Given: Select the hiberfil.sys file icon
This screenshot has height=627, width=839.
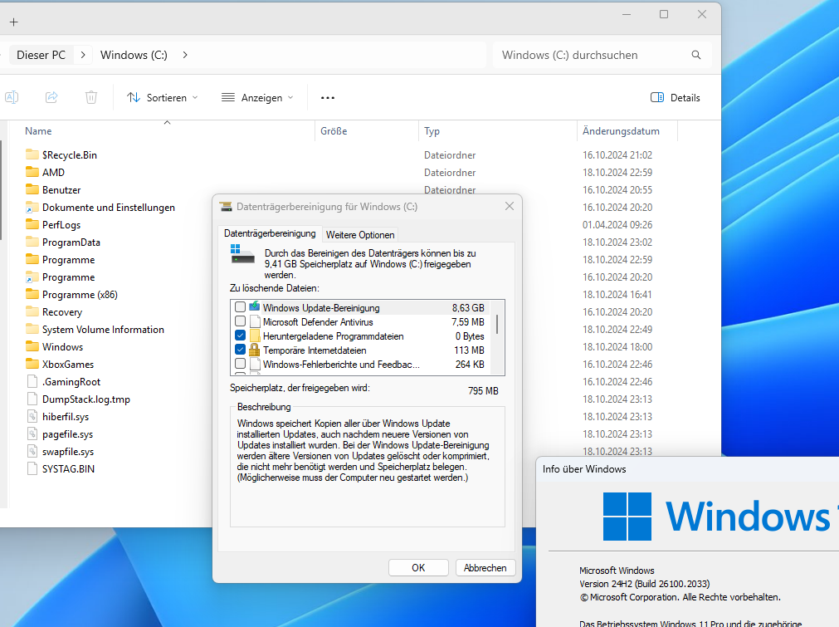Looking at the screenshot, I should 32,417.
